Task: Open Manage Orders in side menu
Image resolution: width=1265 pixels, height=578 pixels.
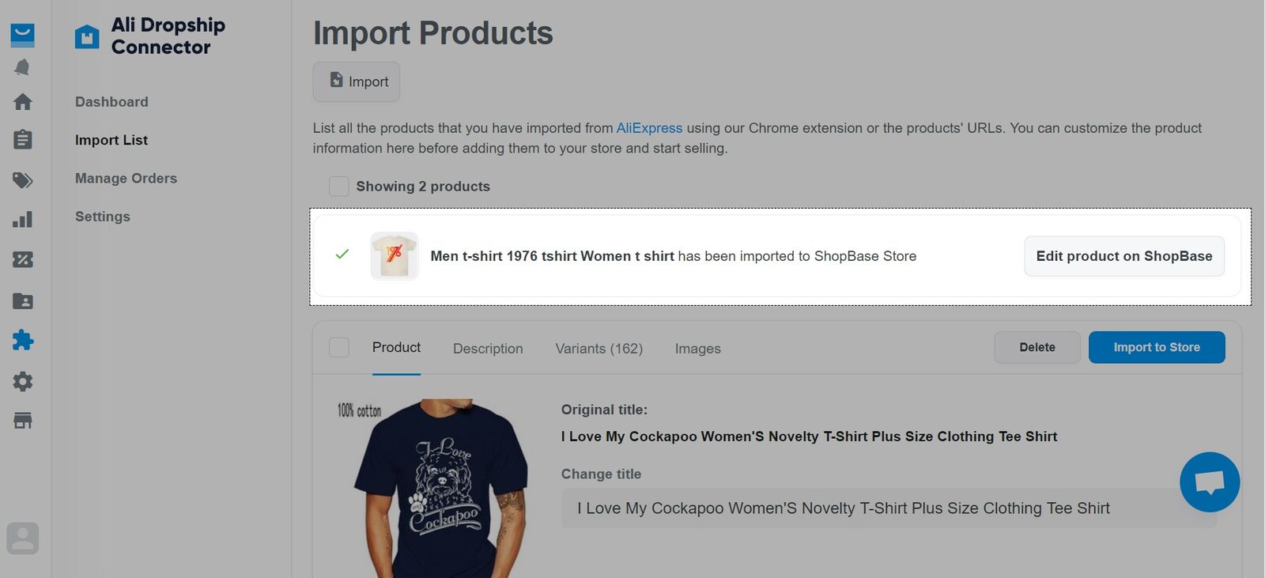Action: click(x=126, y=179)
